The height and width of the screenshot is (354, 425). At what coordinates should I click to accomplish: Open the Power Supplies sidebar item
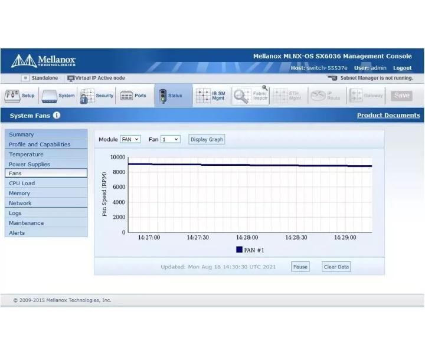46,164
